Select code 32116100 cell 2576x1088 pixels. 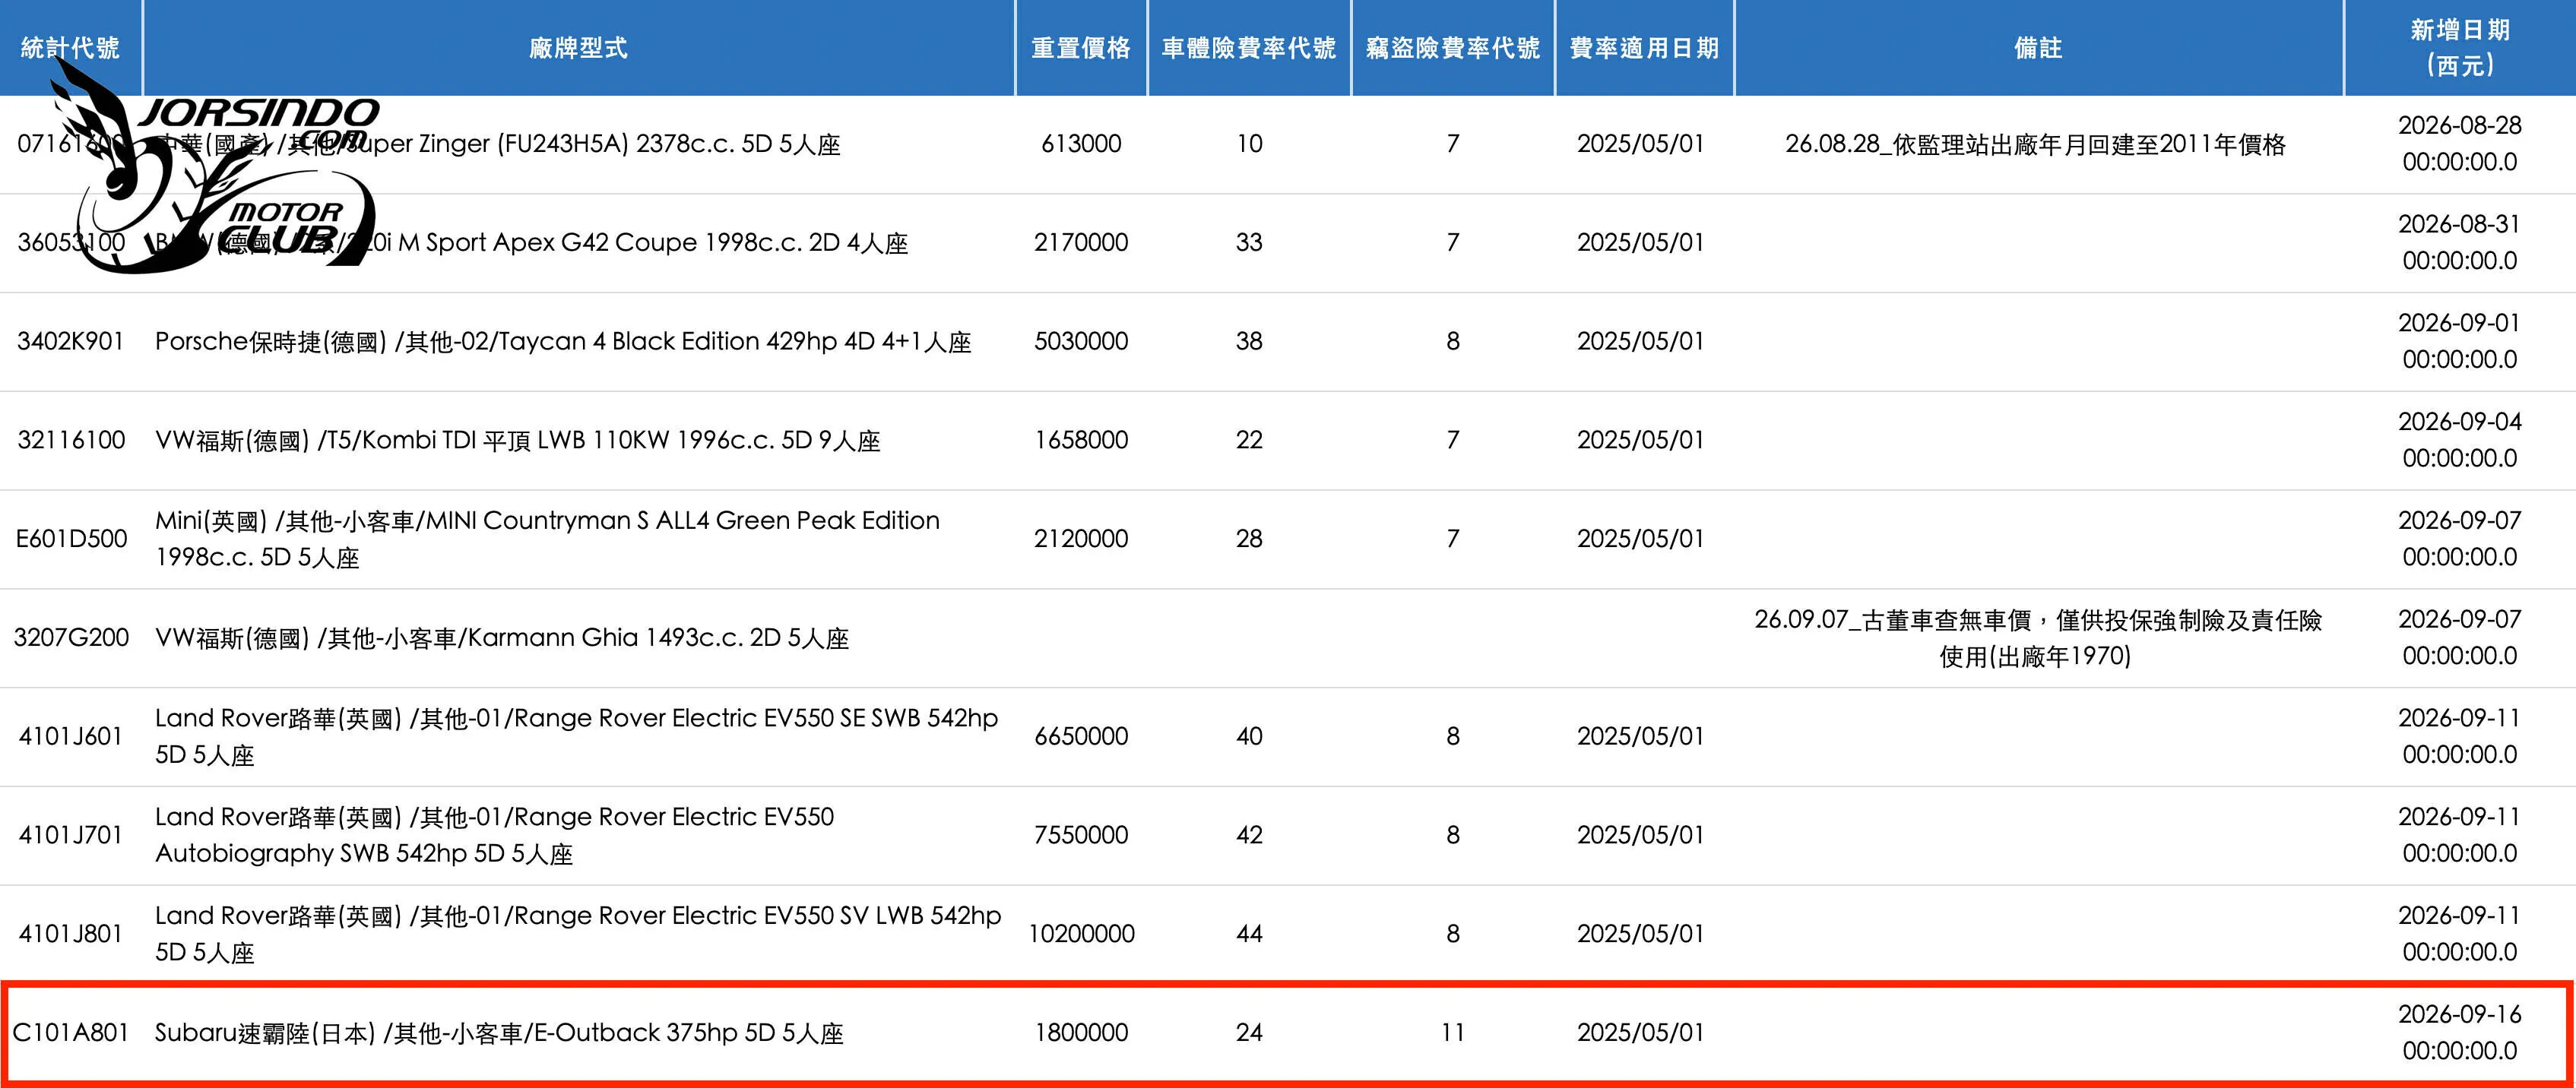pos(71,440)
